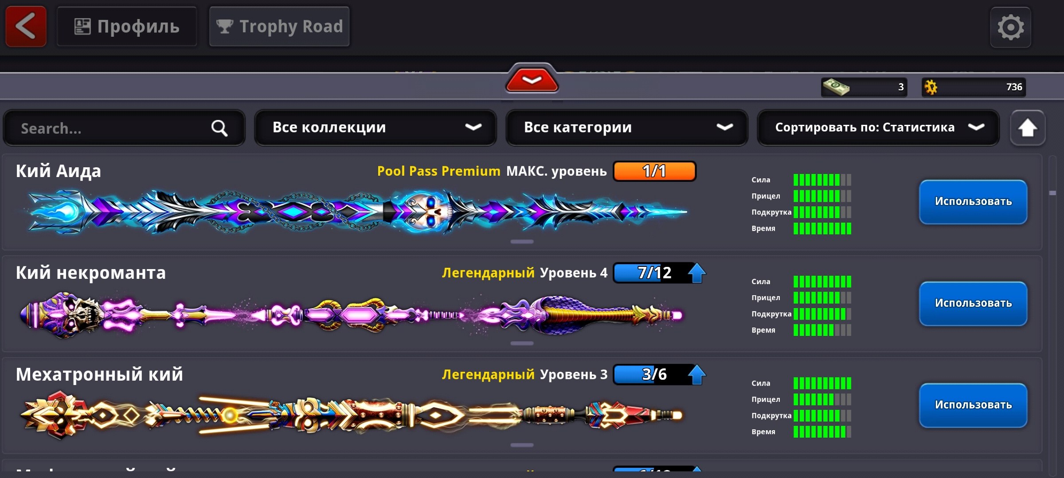The width and height of the screenshot is (1064, 478).
Task: Click the 7/12 progress bar
Action: coord(654,273)
